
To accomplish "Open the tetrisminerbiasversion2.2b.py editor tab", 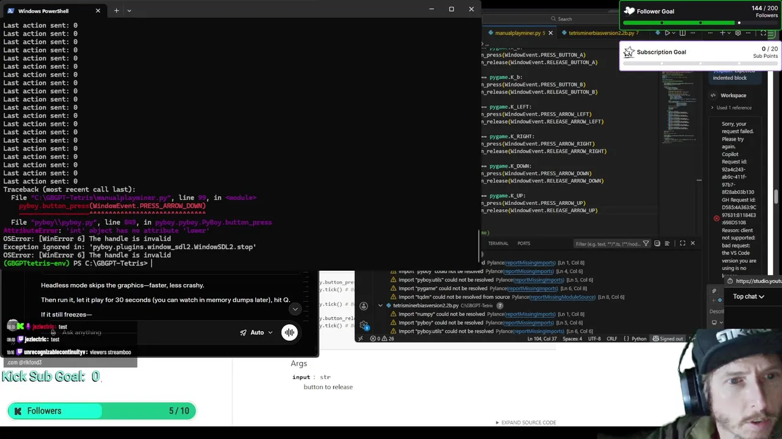I will pyautogui.click(x=602, y=33).
